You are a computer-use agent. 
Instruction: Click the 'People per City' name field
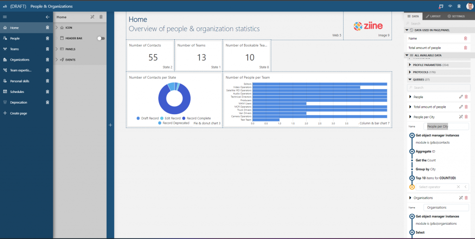click(446, 127)
